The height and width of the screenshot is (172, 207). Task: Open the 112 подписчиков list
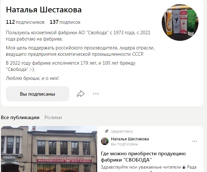[25, 22]
